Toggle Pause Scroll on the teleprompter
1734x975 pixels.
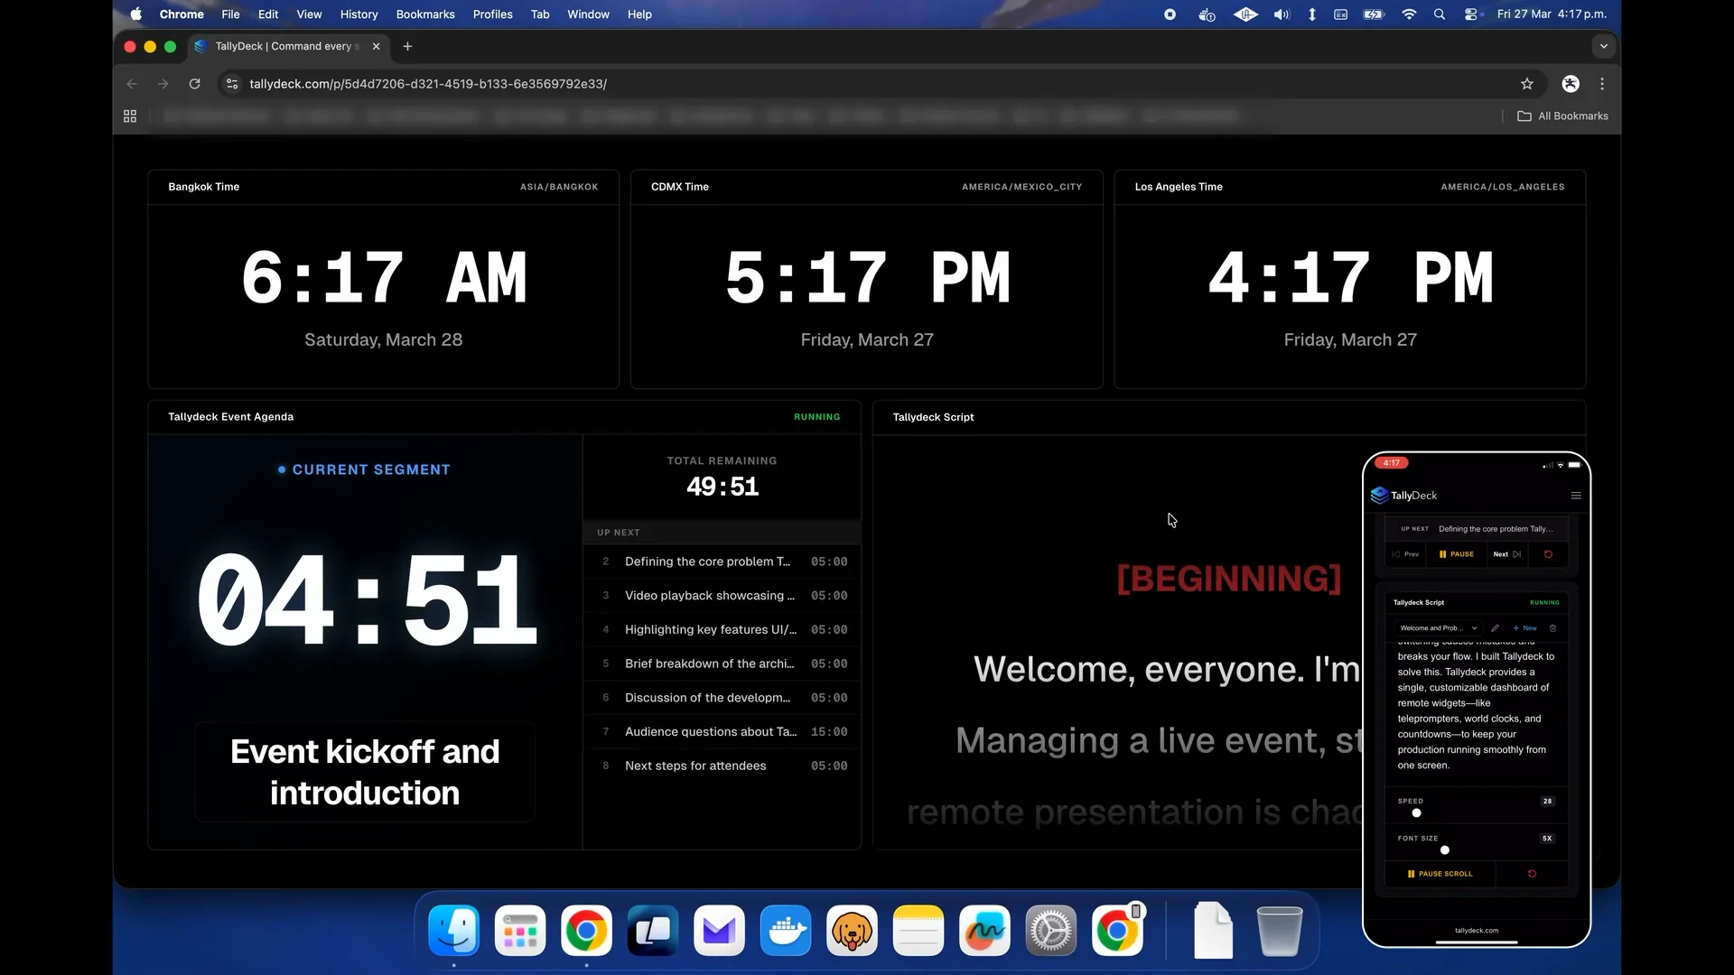[1440, 874]
